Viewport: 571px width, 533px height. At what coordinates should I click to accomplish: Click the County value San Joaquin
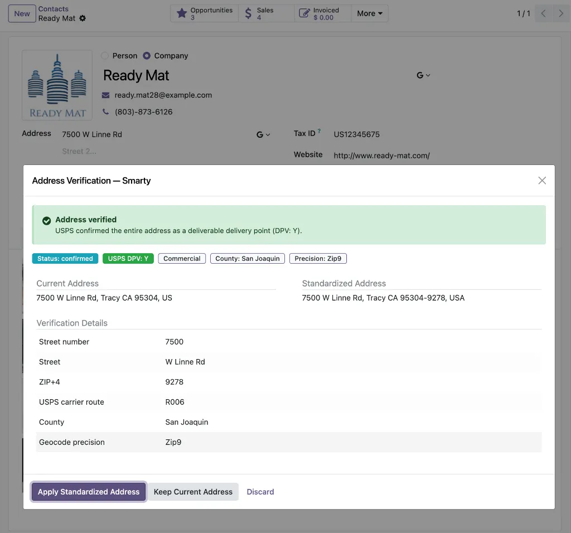coord(187,422)
